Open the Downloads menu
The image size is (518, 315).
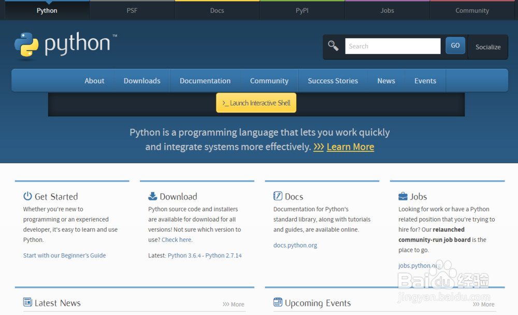(142, 81)
